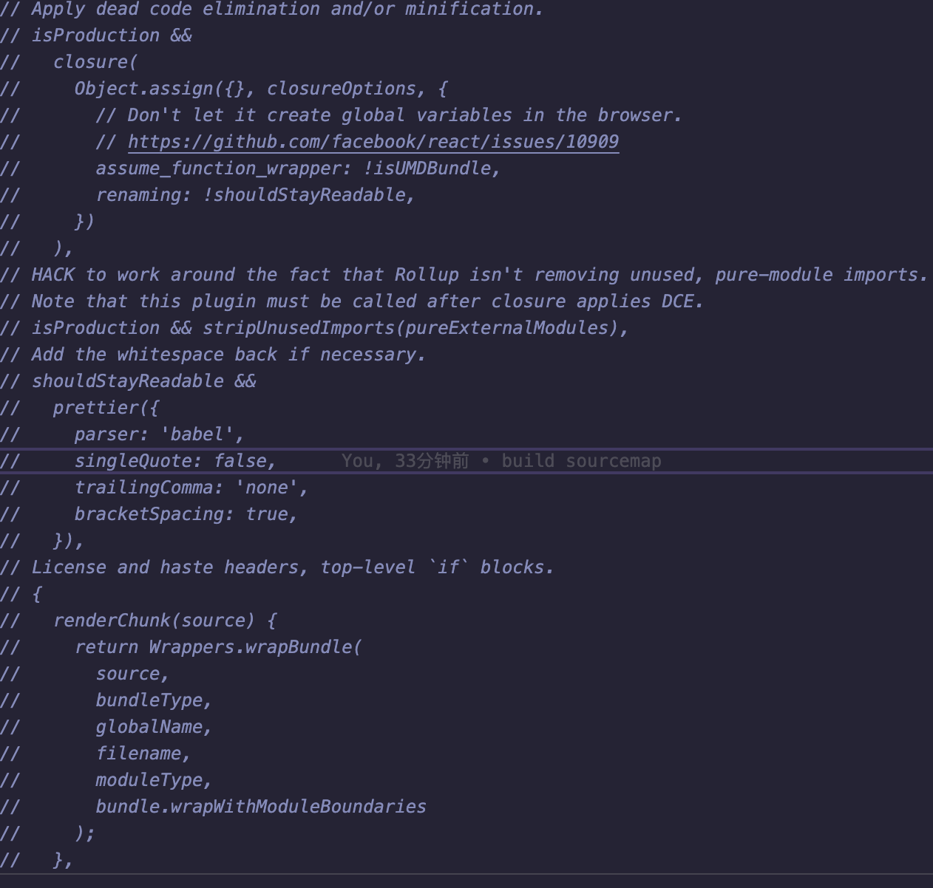The height and width of the screenshot is (888, 933).
Task: Click the bundleType argument
Action: 149,700
